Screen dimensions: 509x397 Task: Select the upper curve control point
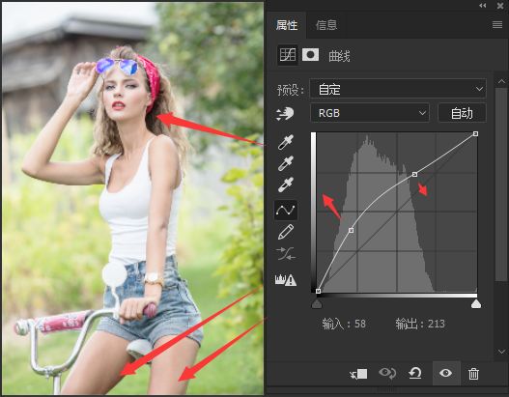click(414, 174)
